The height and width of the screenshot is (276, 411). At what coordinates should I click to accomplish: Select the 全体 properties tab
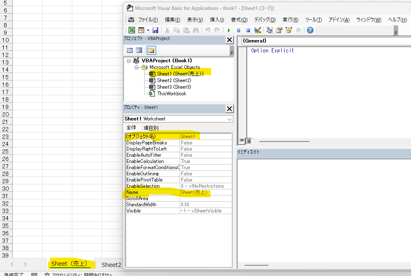(131, 127)
